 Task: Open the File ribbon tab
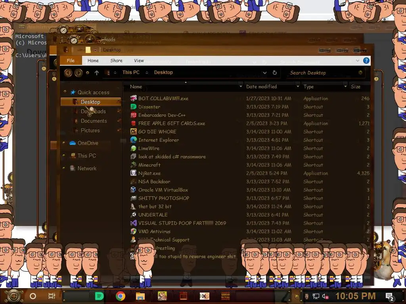point(71,61)
